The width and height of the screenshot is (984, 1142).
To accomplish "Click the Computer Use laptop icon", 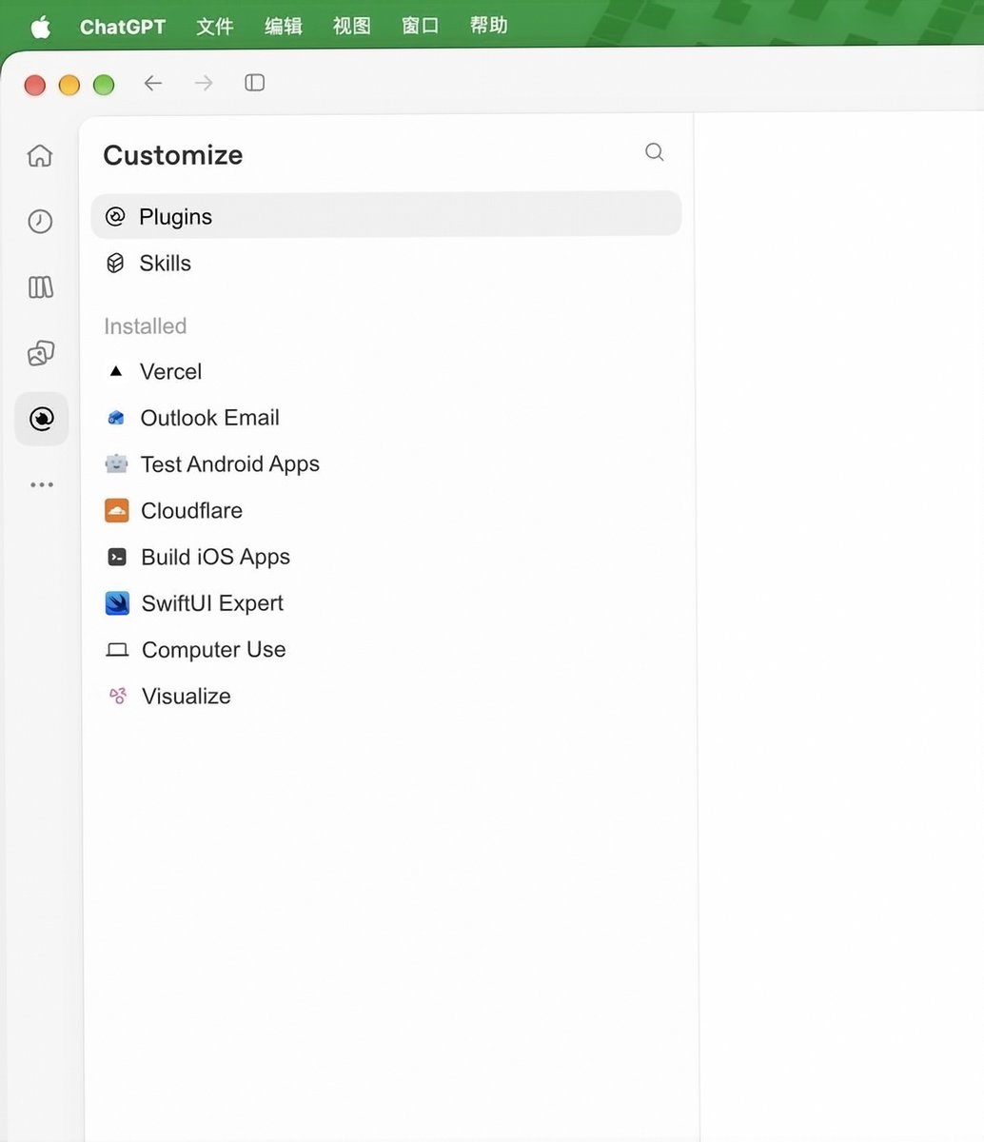I will [117, 650].
